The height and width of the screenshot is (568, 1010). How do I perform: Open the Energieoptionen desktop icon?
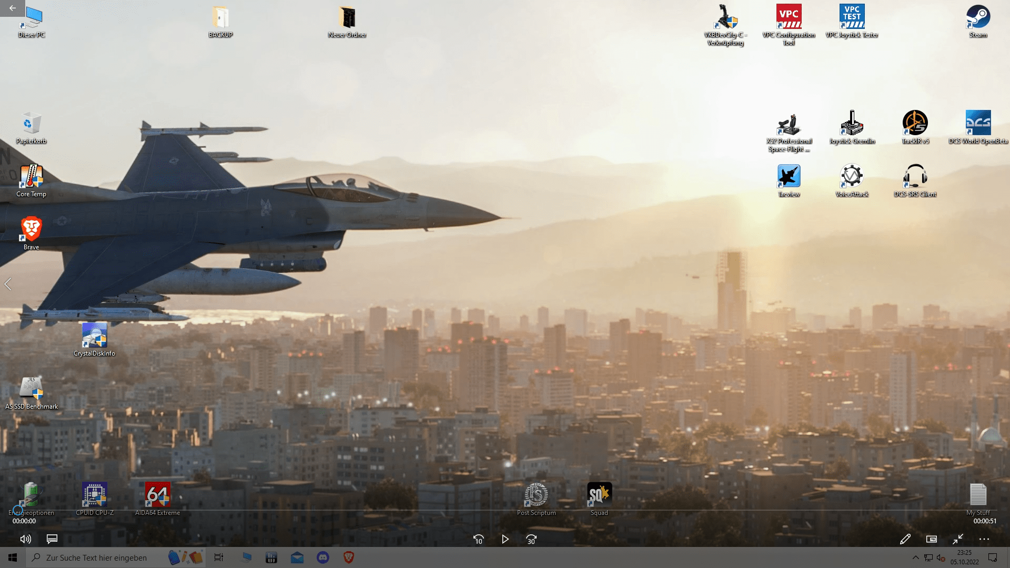click(x=31, y=500)
